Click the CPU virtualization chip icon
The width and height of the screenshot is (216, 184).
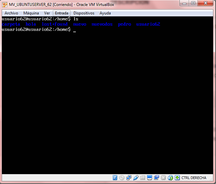tap(163, 177)
